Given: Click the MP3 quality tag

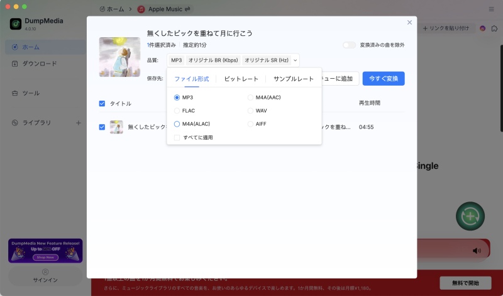Looking at the screenshot, I should (177, 60).
